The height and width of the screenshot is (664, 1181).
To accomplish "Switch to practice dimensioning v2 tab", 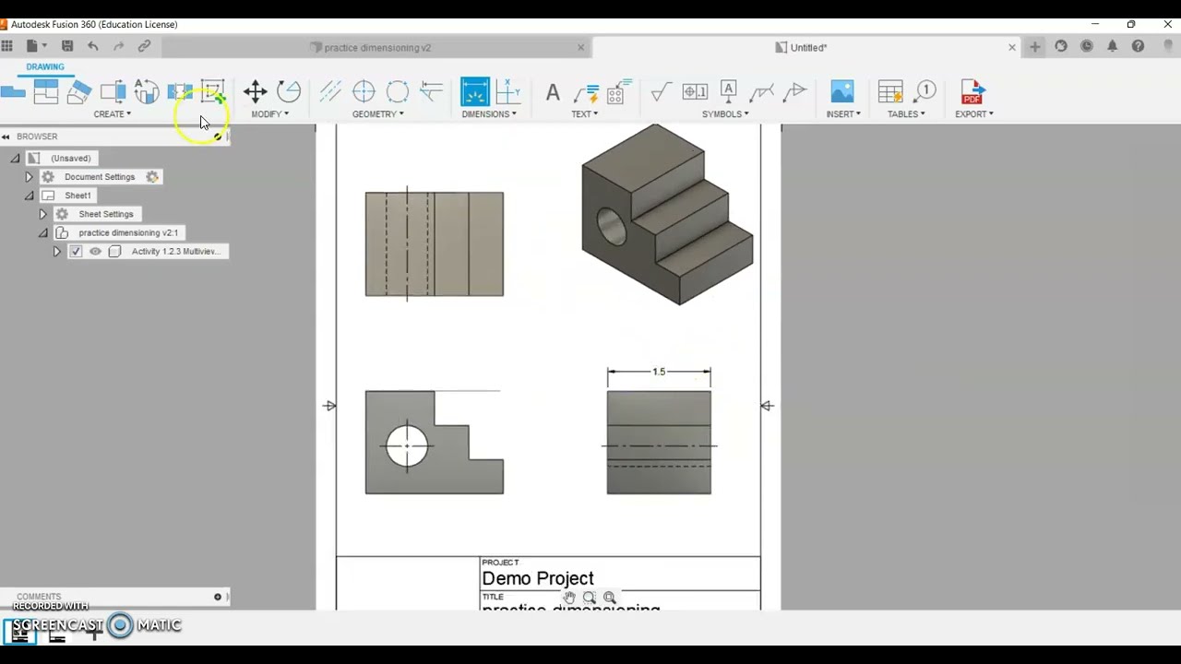I will click(x=377, y=47).
